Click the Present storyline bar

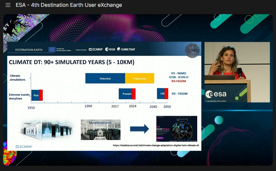127,94
